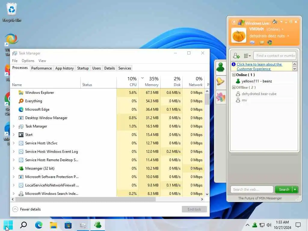Switch to the Users tab
Screen dimensions: 308x231
(x=97, y=68)
